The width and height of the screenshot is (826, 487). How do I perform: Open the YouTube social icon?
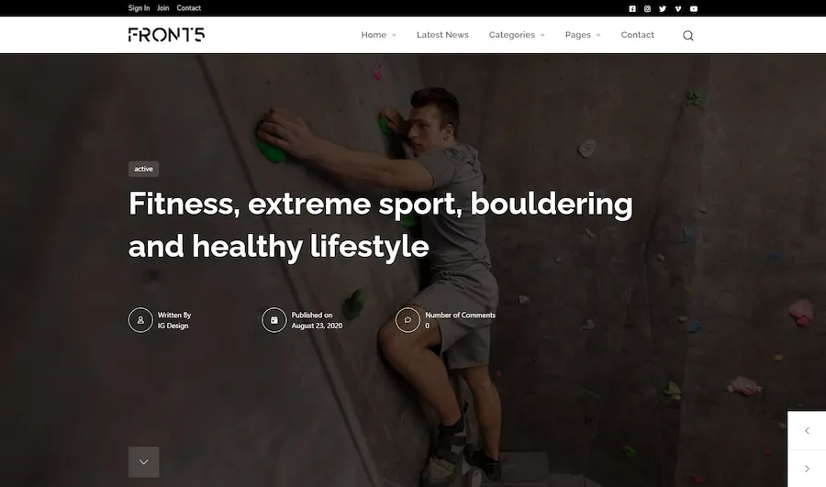(x=694, y=8)
